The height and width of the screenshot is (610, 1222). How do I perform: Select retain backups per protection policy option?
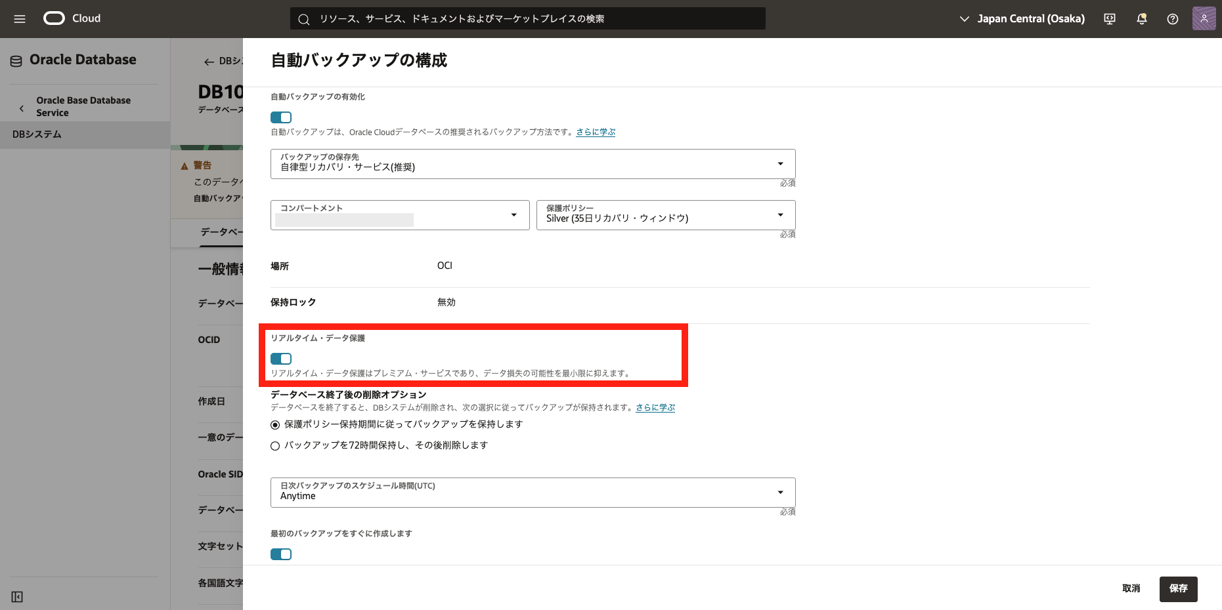(275, 425)
